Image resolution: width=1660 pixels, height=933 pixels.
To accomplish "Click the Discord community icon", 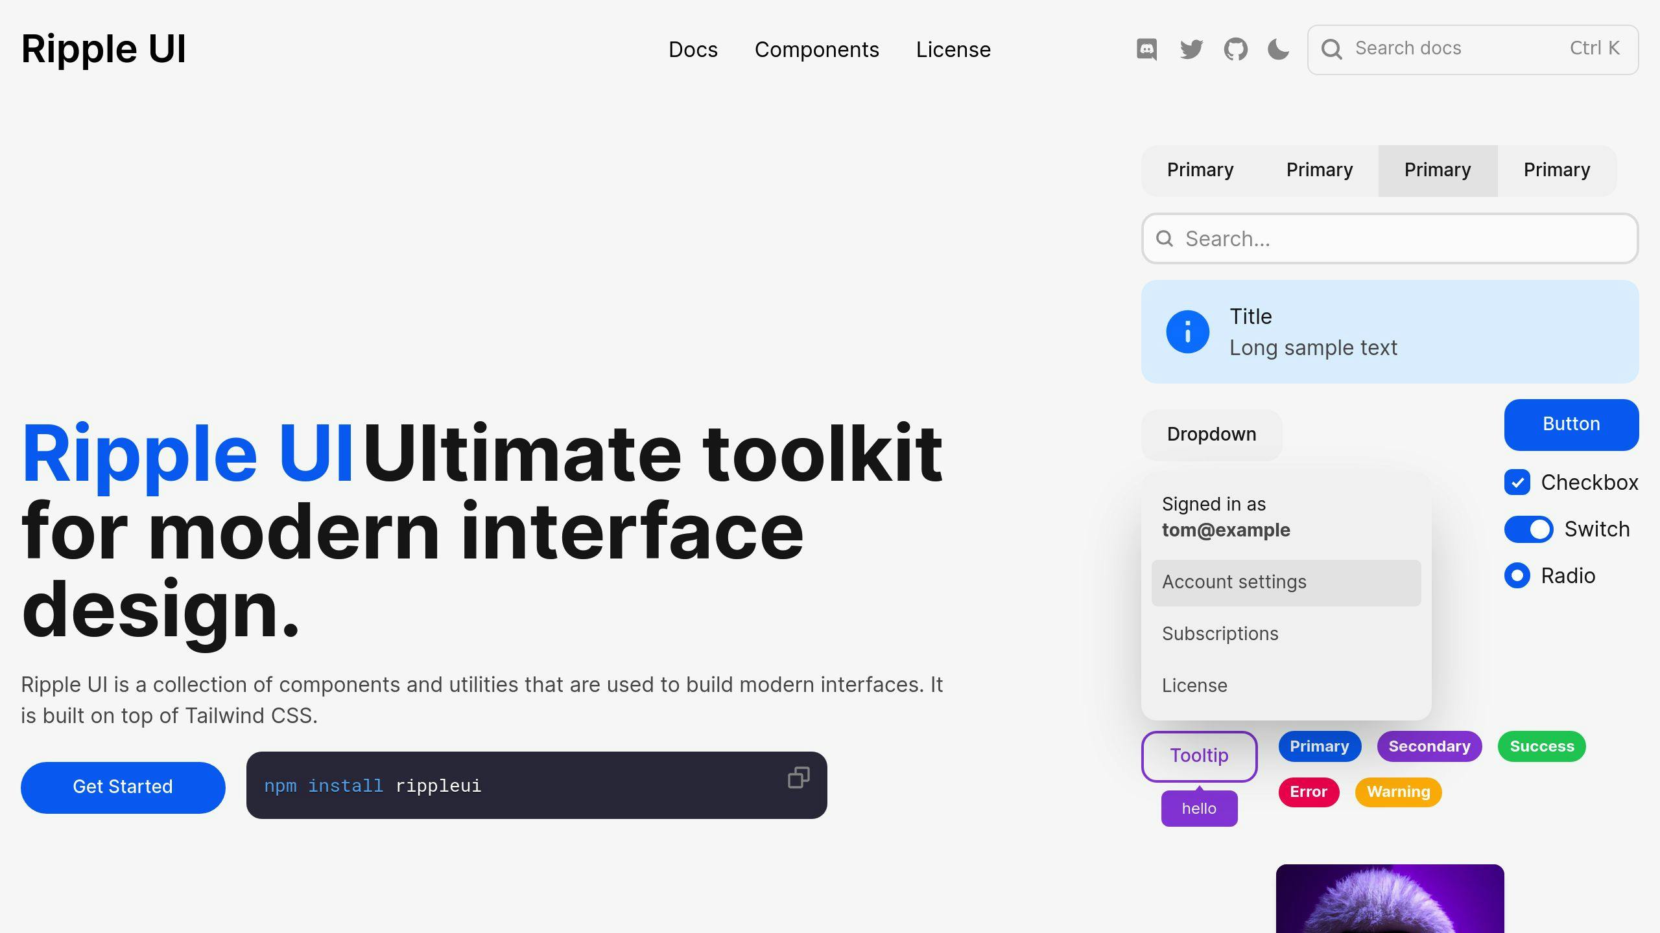I will [x=1147, y=49].
